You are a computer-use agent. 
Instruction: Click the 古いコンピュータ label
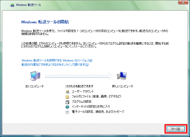(x=34, y=86)
